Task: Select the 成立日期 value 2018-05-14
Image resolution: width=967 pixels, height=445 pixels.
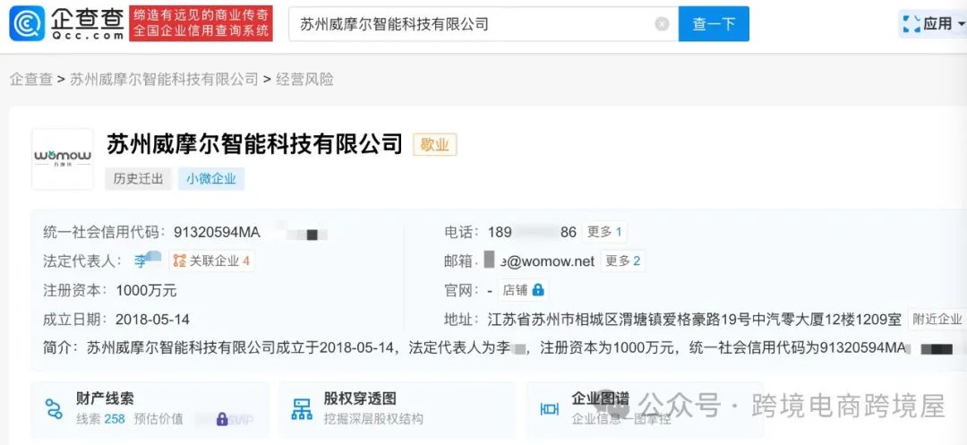Action: point(152,320)
